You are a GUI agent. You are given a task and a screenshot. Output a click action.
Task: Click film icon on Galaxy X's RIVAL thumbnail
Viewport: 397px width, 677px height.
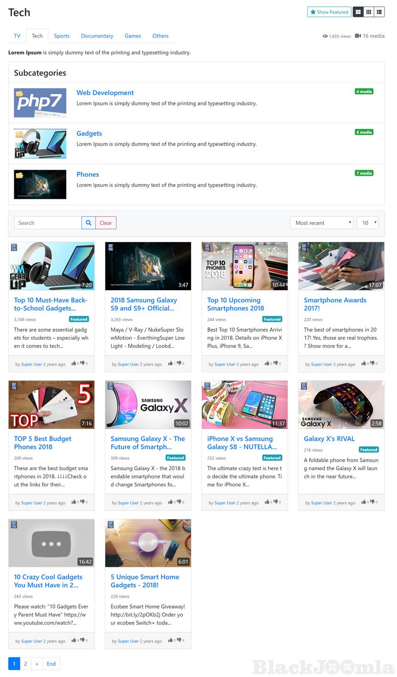tap(304, 386)
